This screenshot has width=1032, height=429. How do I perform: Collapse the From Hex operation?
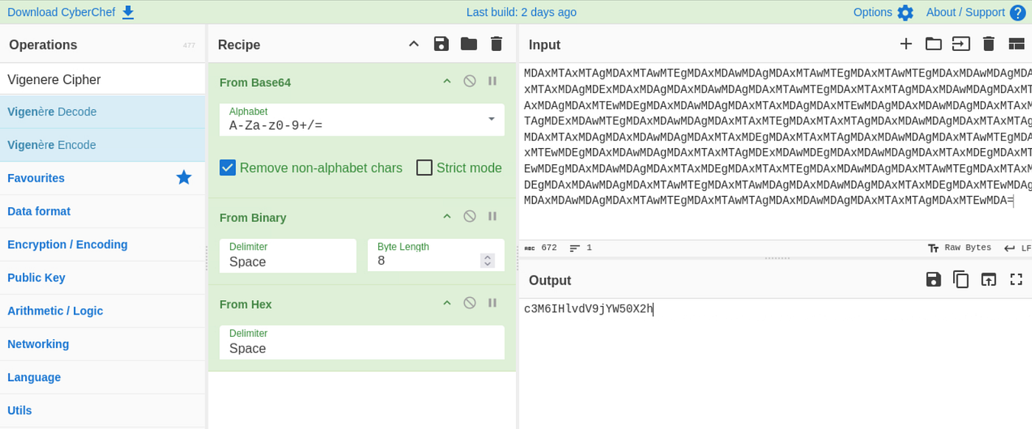[447, 303]
